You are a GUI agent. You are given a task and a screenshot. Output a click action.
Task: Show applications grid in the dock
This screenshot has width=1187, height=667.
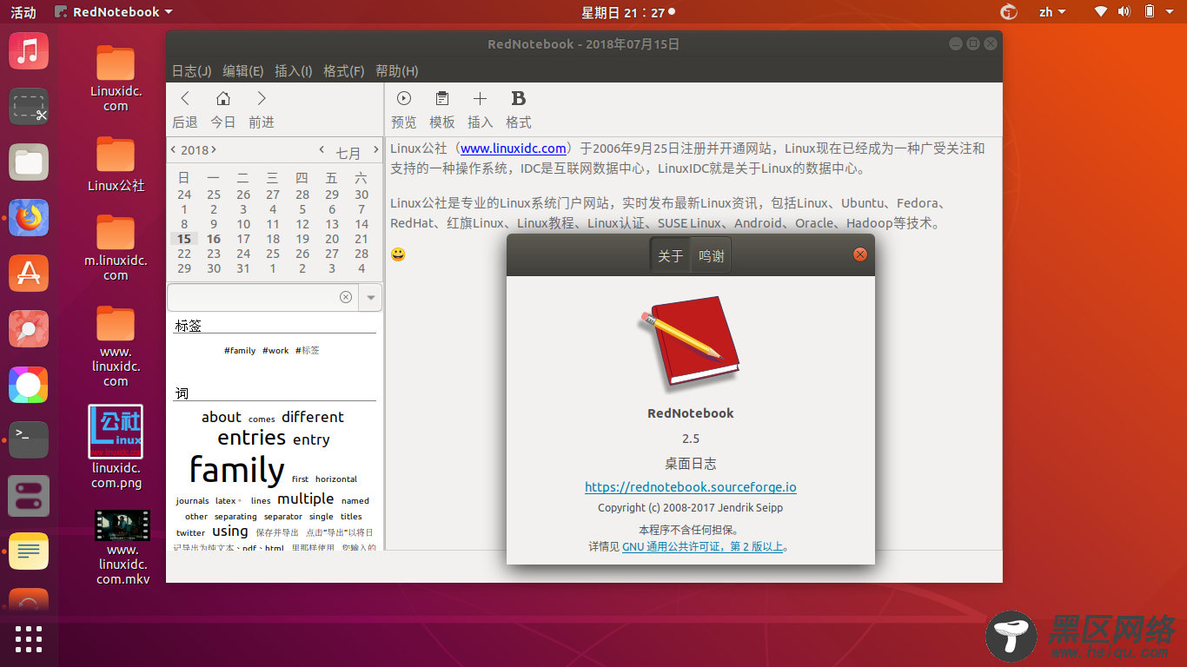[x=29, y=638]
